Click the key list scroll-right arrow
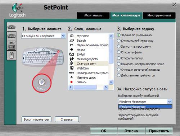Viewport: 180px width, 136px height. (x=106, y=87)
